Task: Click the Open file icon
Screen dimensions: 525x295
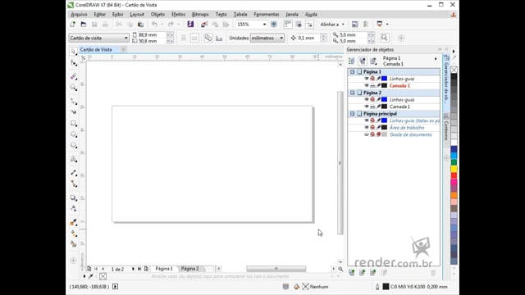Action: point(84,24)
